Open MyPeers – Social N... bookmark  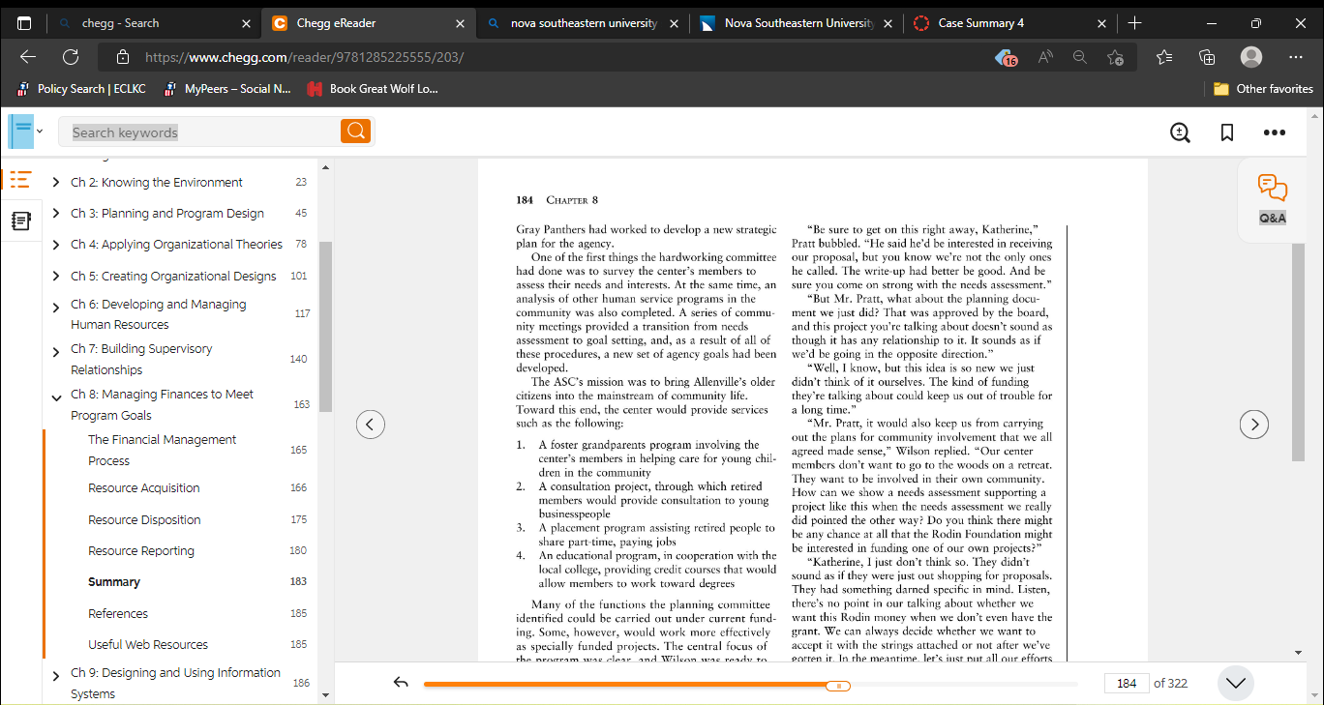(228, 89)
